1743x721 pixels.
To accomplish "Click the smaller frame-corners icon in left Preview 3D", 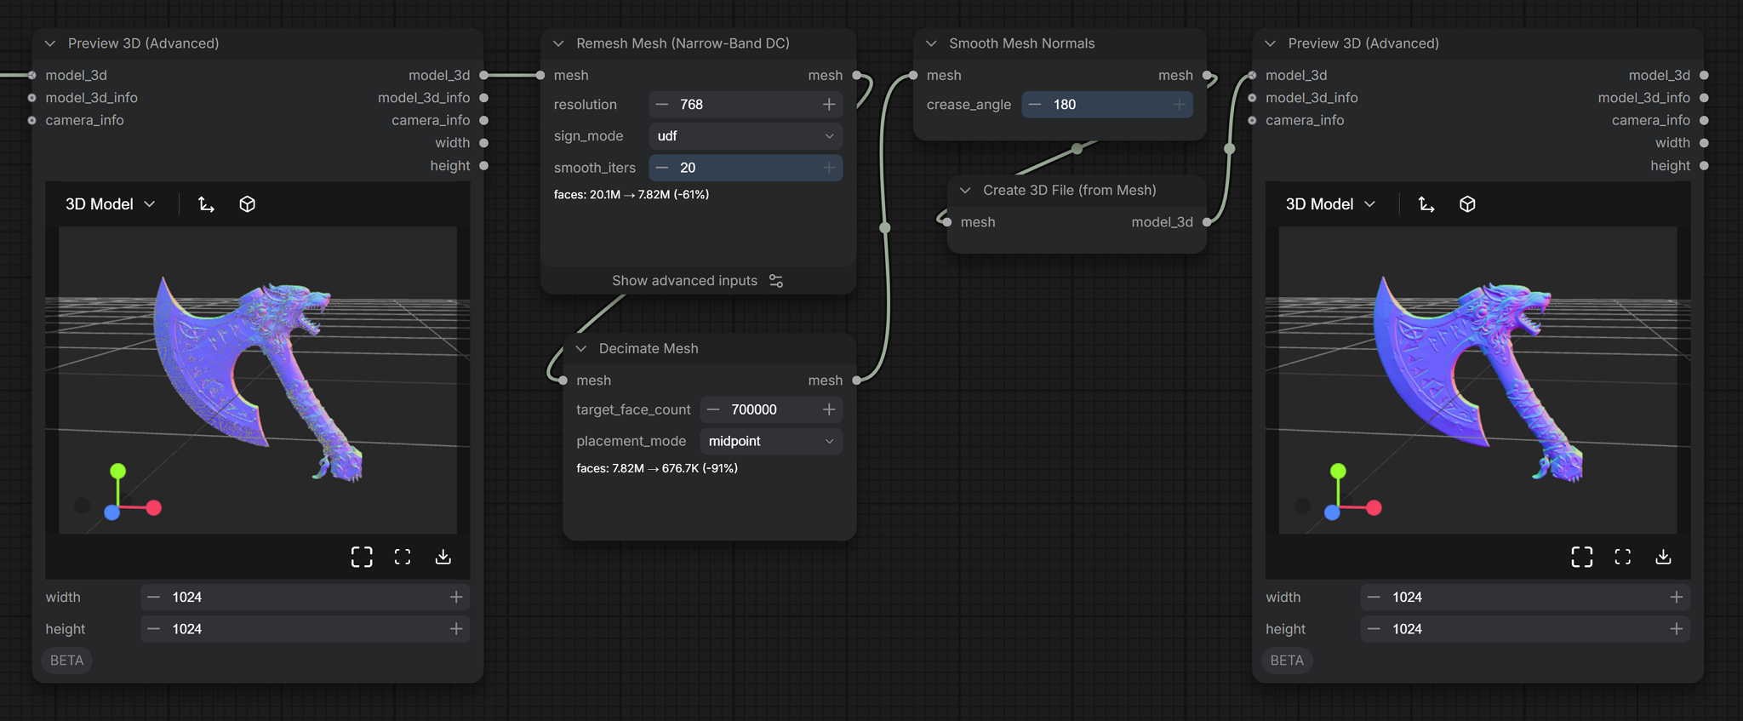I will 403,557.
